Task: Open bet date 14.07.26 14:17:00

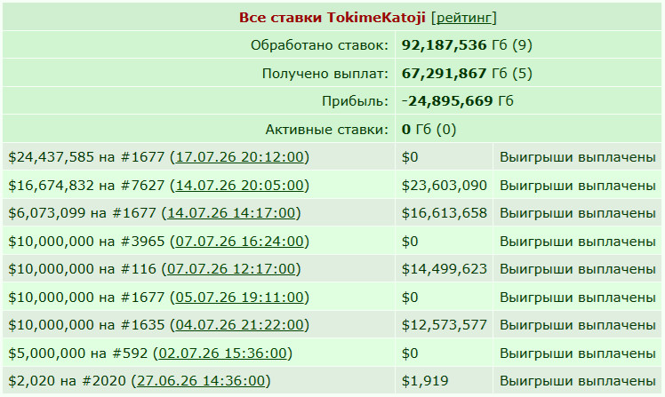Action: coord(231,212)
